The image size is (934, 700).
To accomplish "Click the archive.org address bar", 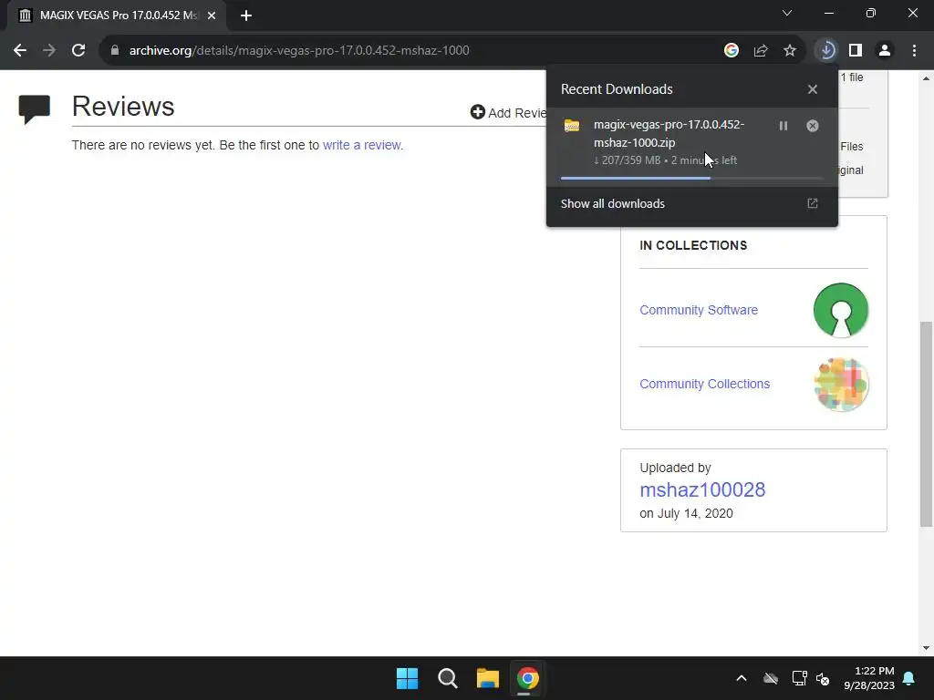I will (x=411, y=51).
